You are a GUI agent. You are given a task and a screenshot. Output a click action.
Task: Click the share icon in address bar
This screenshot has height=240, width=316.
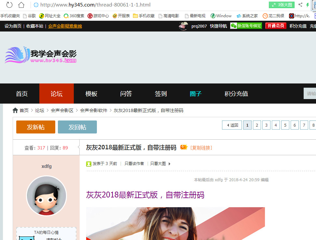coord(300,5)
